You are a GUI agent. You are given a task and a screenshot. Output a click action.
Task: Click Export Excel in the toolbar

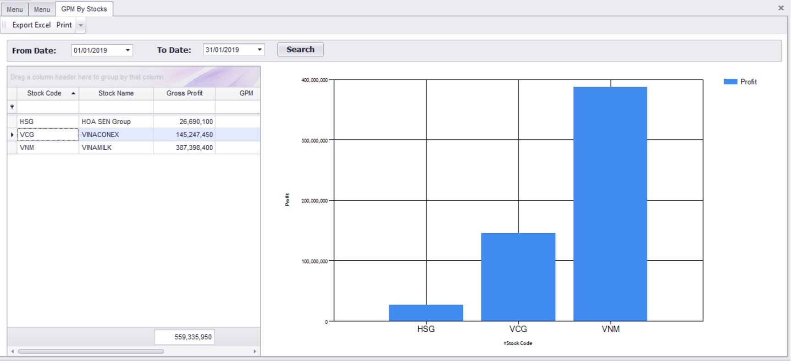(x=31, y=25)
